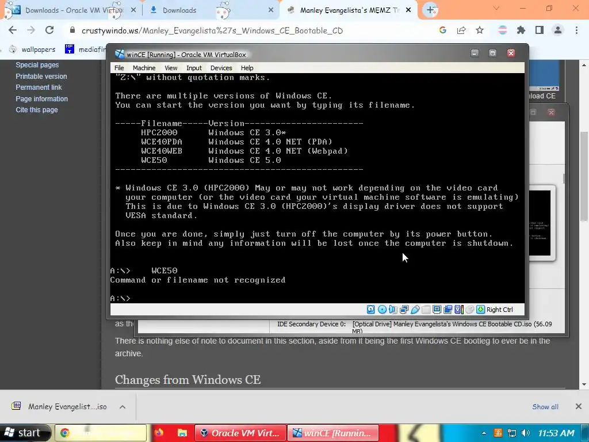
Task: Click Right Ctrl host key label
Action: pos(500,309)
